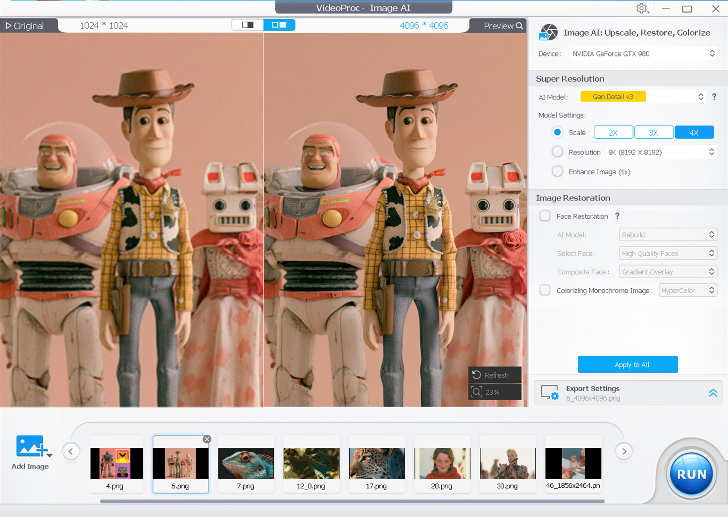Screen dimensions: 728x517
Task: Open the Rebuild AI Model dropdown
Action: (x=668, y=235)
